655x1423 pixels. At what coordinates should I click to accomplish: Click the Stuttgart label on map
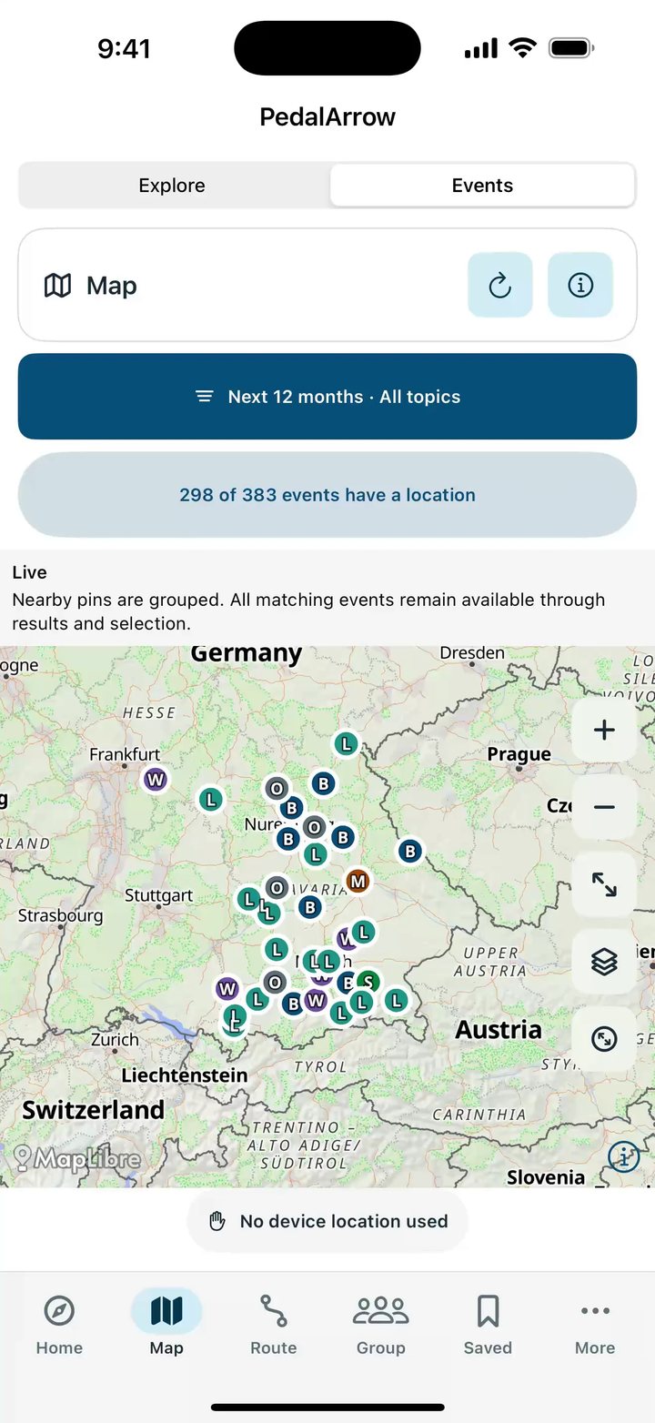point(159,895)
